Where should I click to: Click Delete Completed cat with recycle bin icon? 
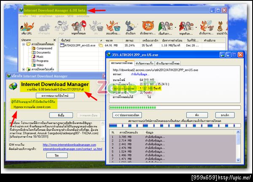tap(113, 26)
